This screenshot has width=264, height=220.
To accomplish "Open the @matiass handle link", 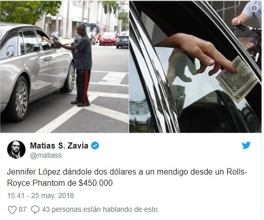I will [x=46, y=155].
